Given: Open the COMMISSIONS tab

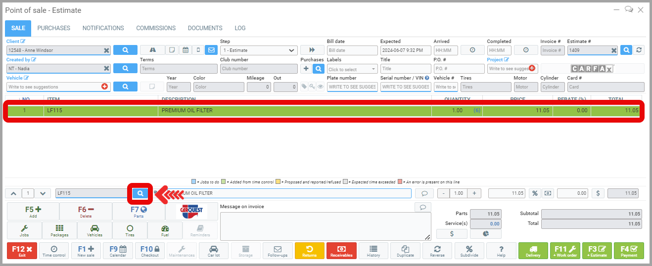Looking at the screenshot, I should pyautogui.click(x=156, y=28).
